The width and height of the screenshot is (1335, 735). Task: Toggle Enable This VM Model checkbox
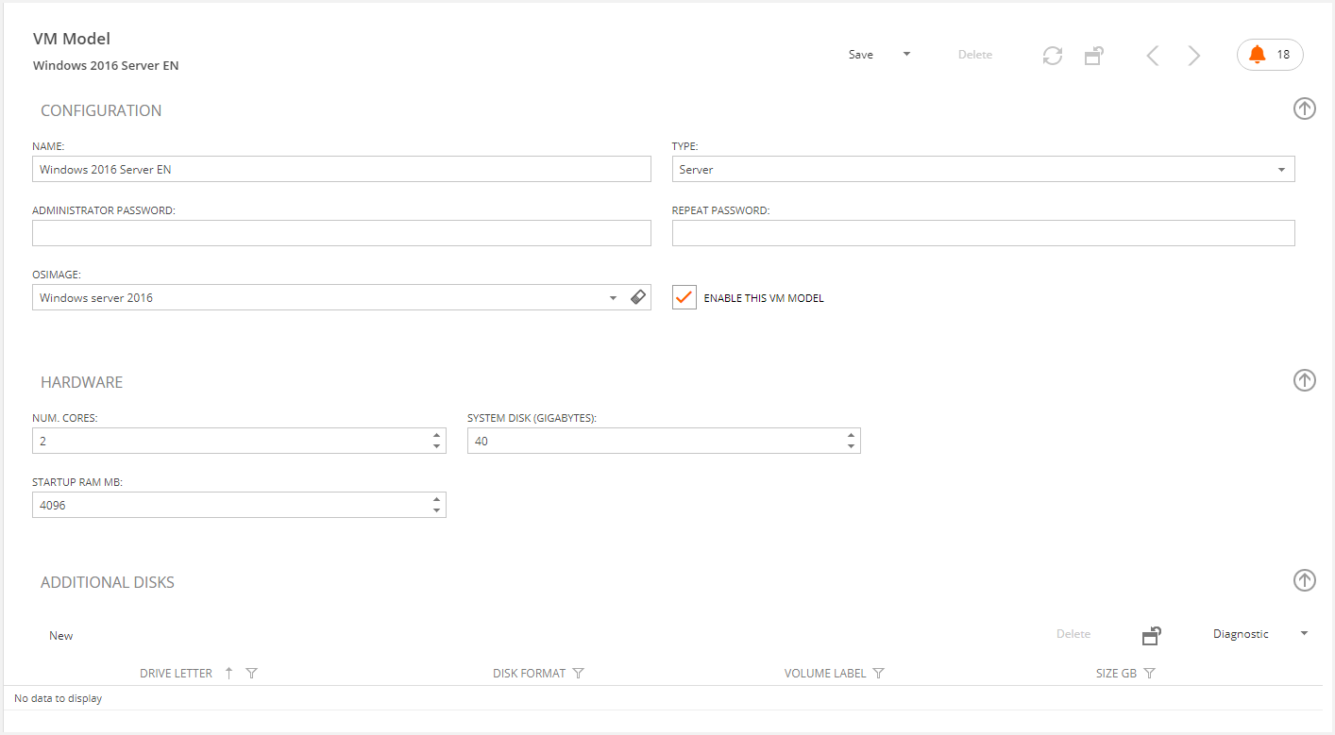click(684, 297)
